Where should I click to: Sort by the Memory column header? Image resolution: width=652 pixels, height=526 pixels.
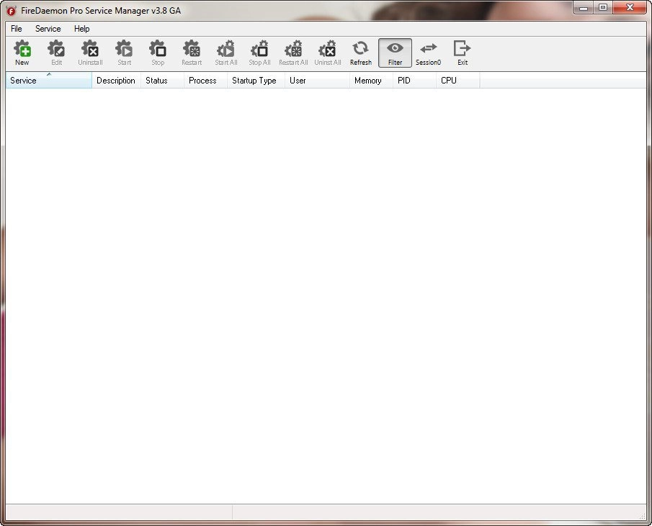(x=371, y=80)
